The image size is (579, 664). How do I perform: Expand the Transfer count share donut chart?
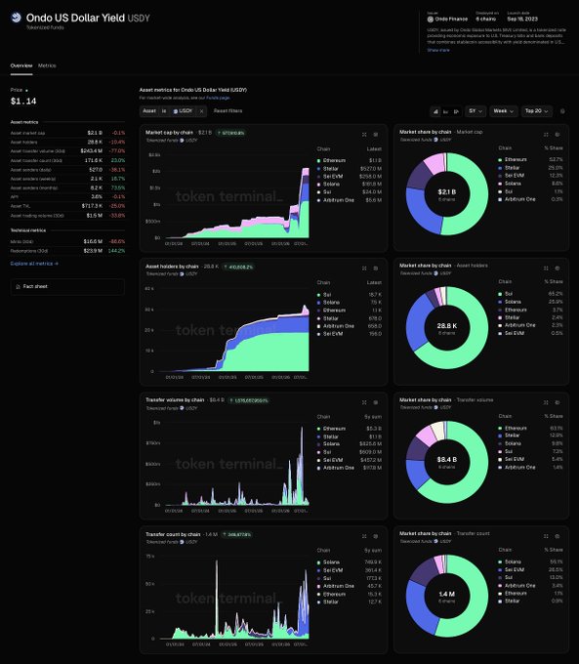pos(546,536)
